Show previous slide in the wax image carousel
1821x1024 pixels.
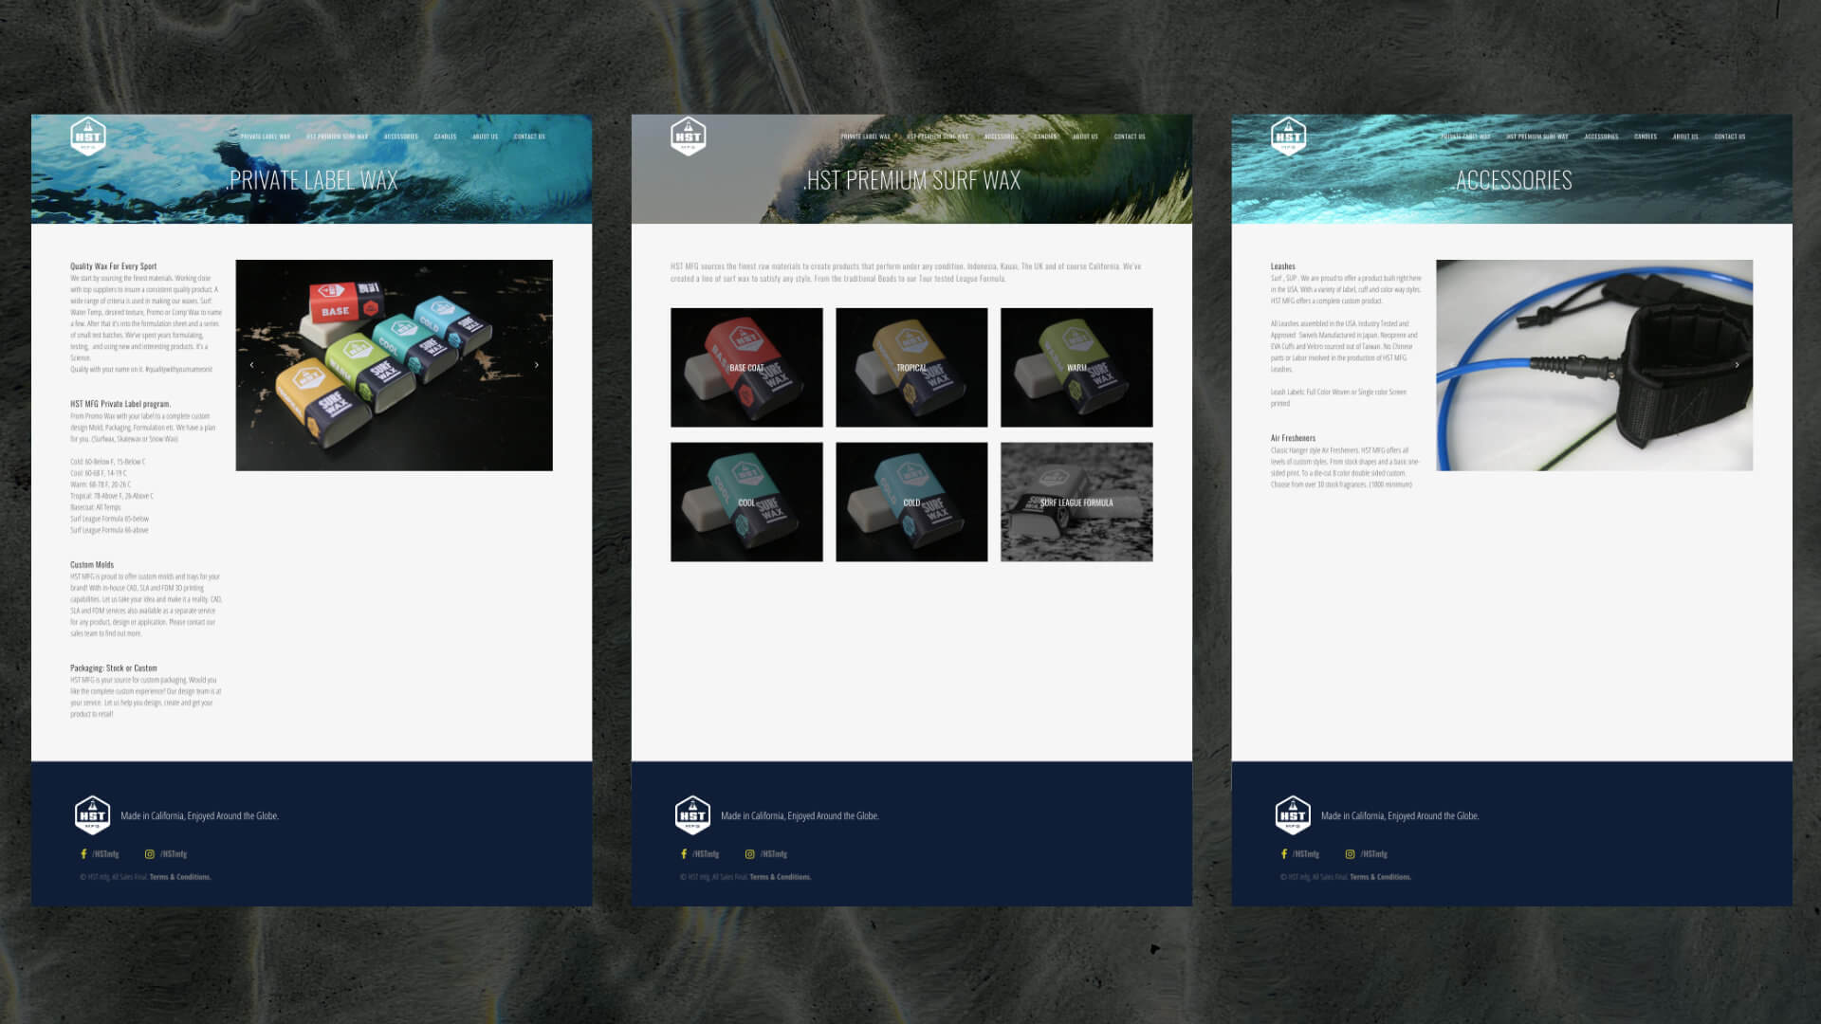(251, 365)
